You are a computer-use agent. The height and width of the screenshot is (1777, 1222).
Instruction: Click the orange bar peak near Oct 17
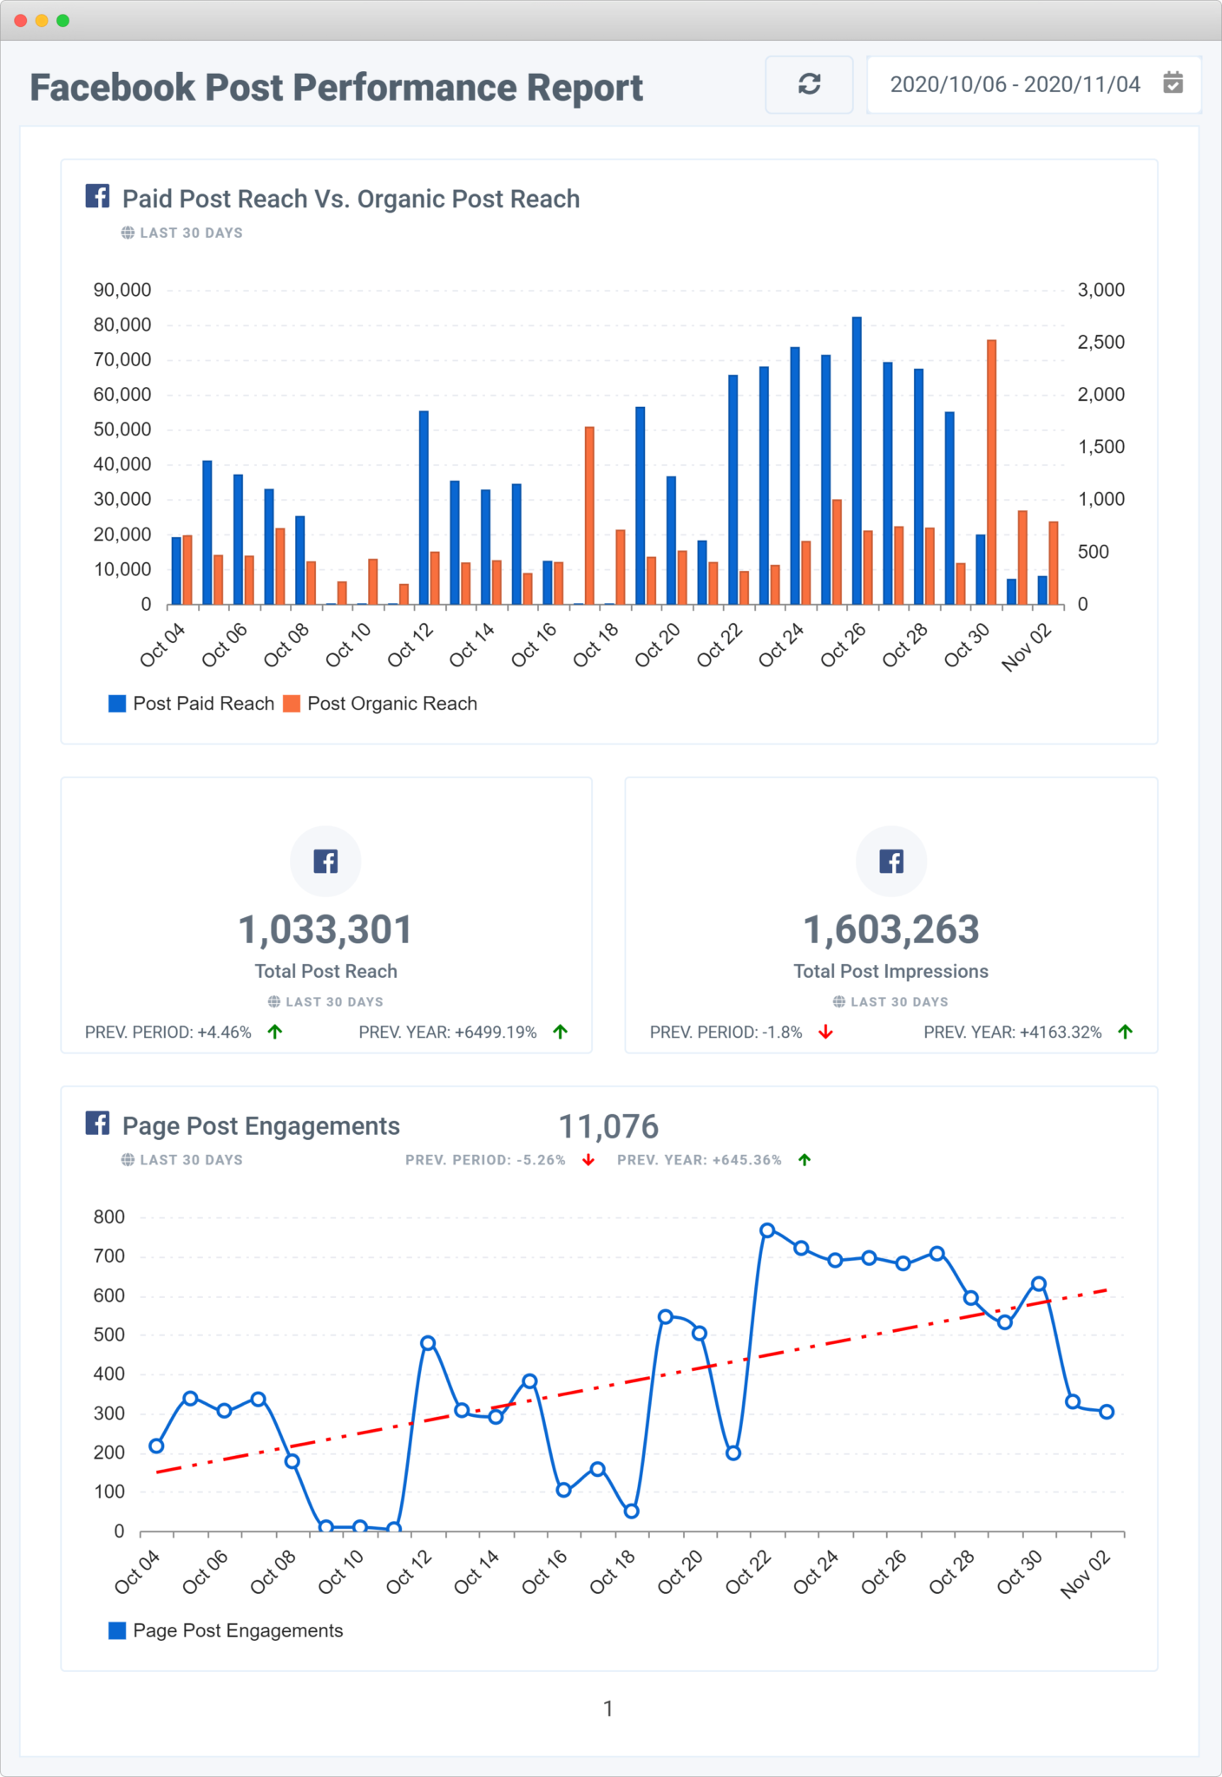pyautogui.click(x=589, y=515)
